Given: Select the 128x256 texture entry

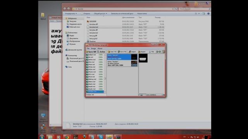Looking at the screenshot, I should (x=122, y=63).
